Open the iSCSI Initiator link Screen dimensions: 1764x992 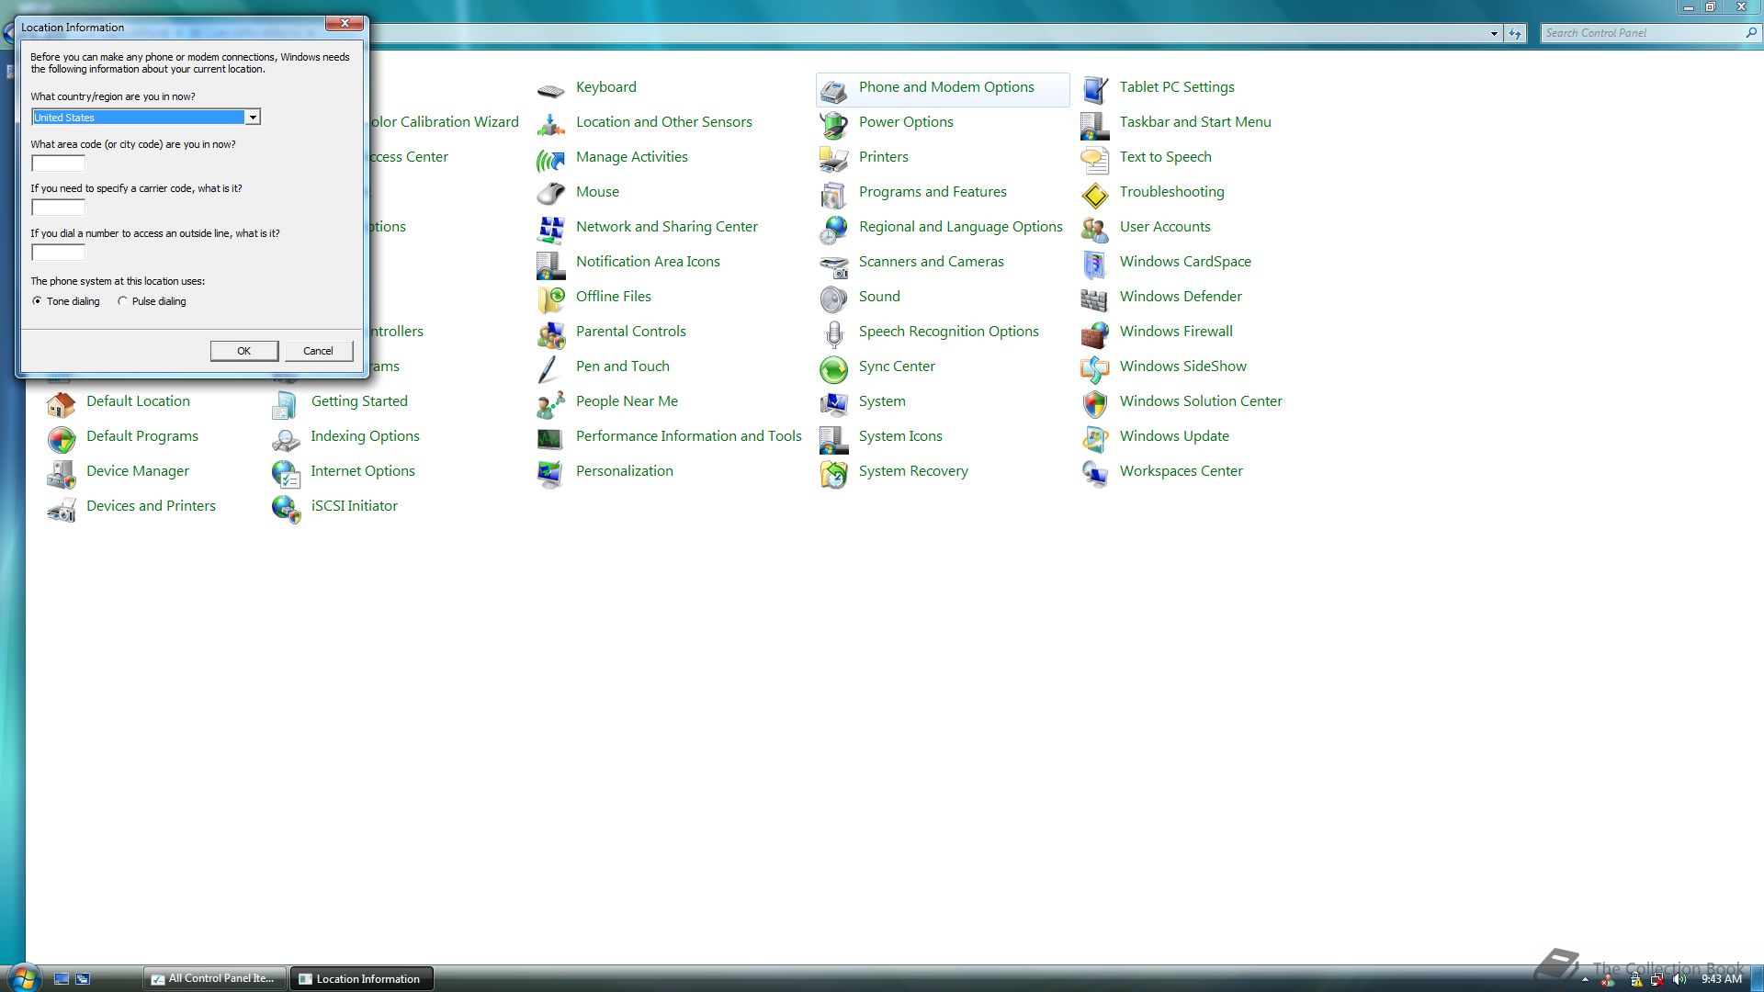[354, 506]
